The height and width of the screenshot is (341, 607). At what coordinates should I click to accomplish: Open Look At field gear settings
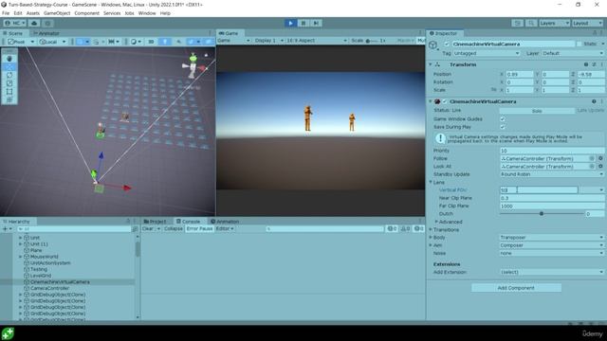point(600,167)
